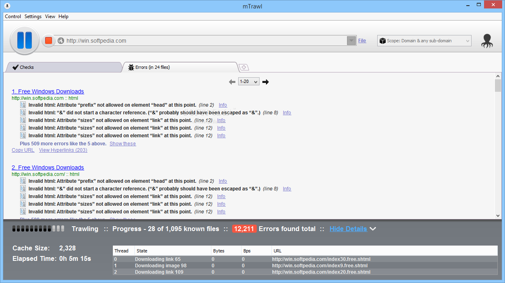Click document icon of first result's prefix error
This screenshot has height=283, width=505.
tap(23, 105)
